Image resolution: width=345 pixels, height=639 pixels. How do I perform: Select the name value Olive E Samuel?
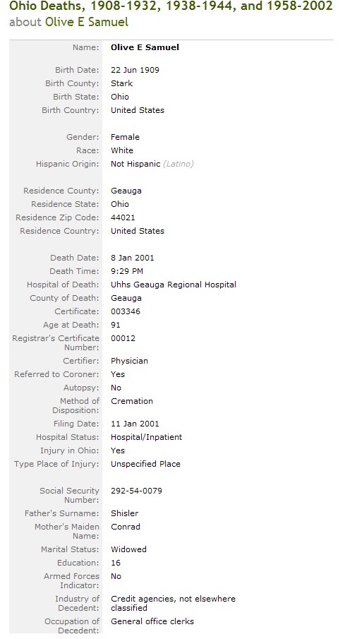tap(145, 47)
